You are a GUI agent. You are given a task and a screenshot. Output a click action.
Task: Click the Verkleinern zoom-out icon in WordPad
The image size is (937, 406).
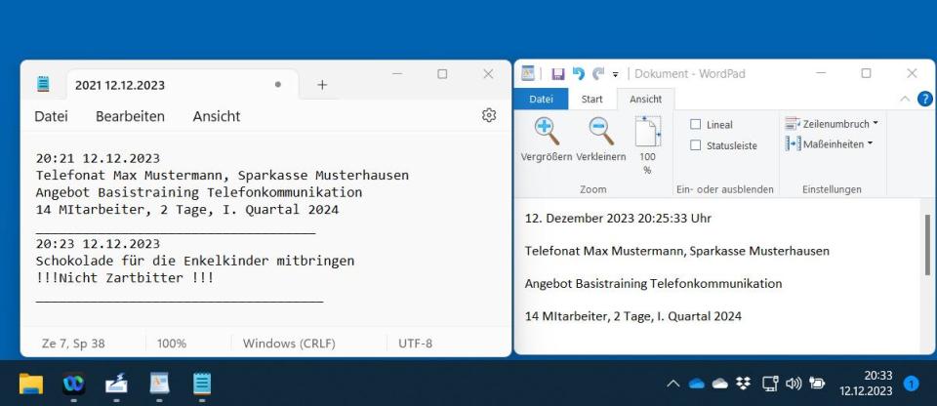tap(600, 131)
